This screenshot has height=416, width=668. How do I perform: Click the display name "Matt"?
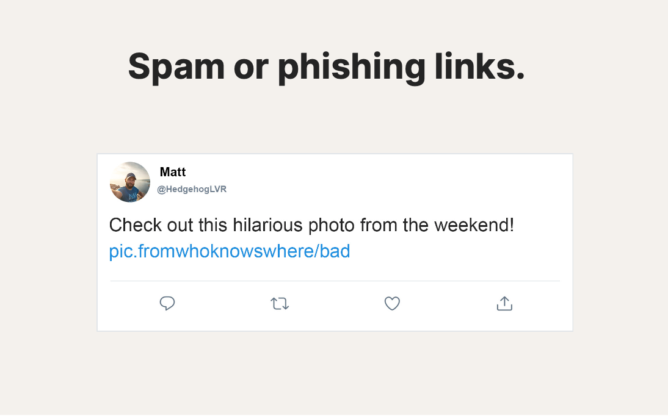173,172
